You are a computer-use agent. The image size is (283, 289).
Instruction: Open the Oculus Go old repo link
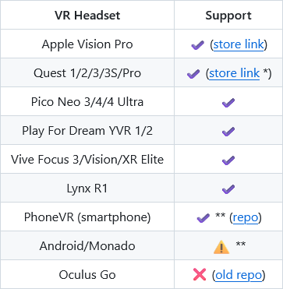pos(239,275)
